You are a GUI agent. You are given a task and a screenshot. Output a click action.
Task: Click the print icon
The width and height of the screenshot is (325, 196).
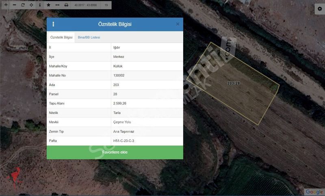pos(66,5)
